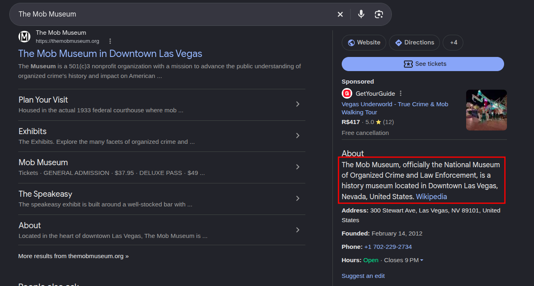This screenshot has width=534, height=286.
Task: Open the Website button in the knowledge panel
Action: pyautogui.click(x=364, y=42)
